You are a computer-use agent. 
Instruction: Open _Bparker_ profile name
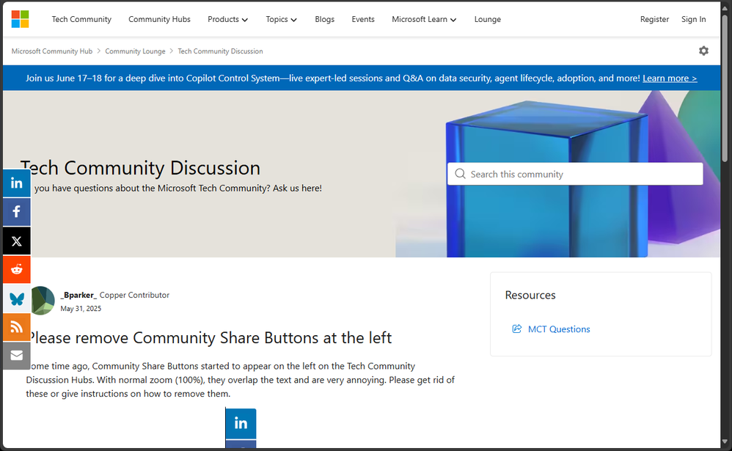78,295
